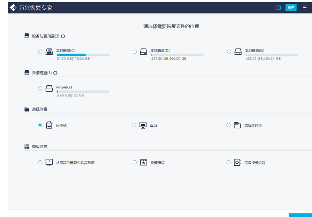The width and height of the screenshot is (312, 217).
Task: Click the 帐户 account button
Action: (x=291, y=8)
